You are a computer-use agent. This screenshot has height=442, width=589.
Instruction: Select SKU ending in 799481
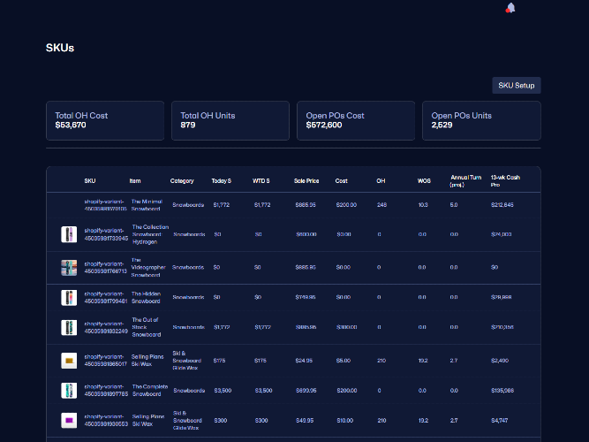(x=106, y=298)
